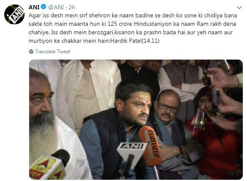Expand the tweet options chevron
247x181 pixels.
pyautogui.click(x=239, y=8)
